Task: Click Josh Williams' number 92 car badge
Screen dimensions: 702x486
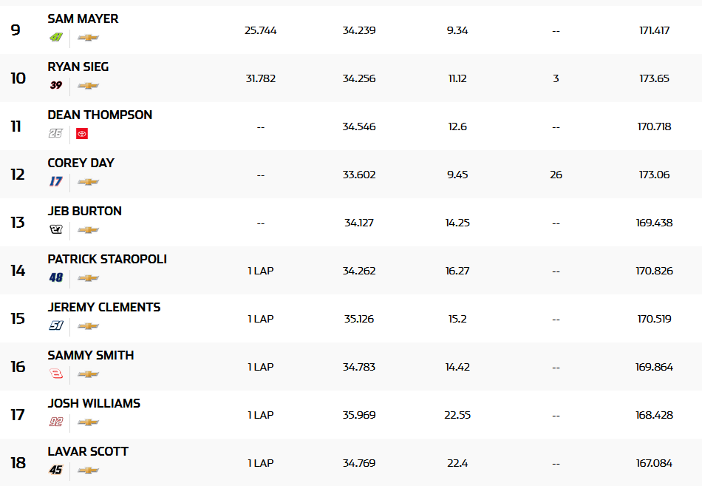Action: tap(56, 422)
